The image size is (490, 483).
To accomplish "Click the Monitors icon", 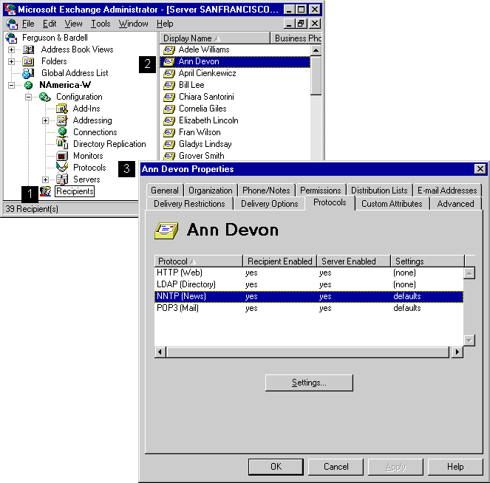I will 62,156.
